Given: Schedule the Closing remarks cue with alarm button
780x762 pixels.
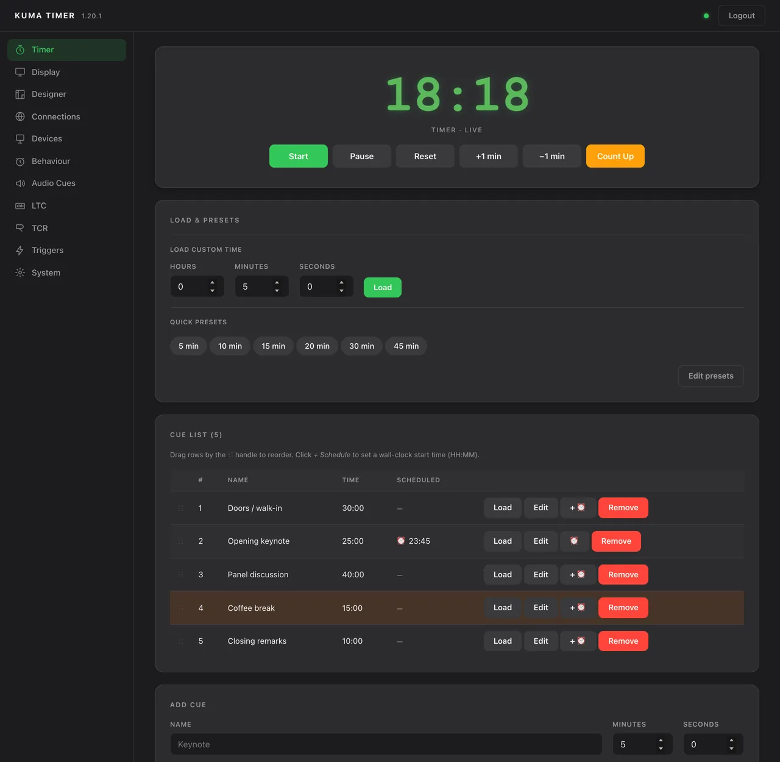Looking at the screenshot, I should (578, 641).
